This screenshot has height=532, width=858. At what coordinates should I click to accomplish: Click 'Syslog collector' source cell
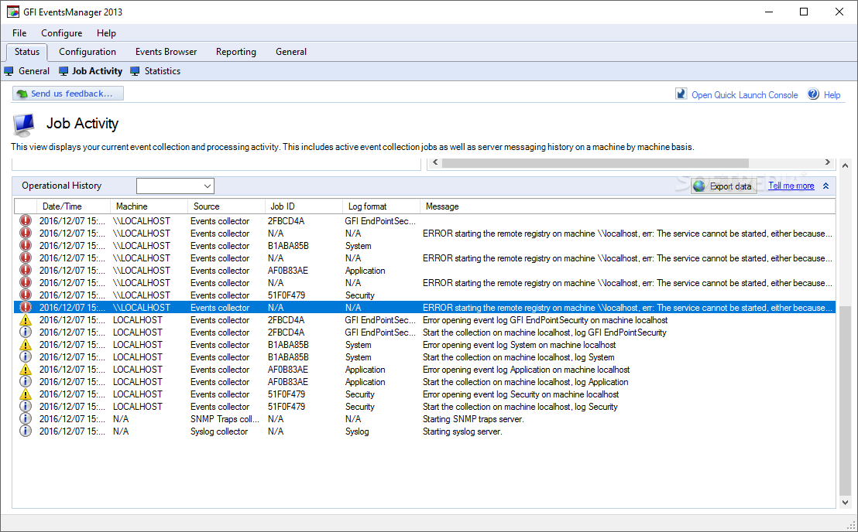pos(219,431)
